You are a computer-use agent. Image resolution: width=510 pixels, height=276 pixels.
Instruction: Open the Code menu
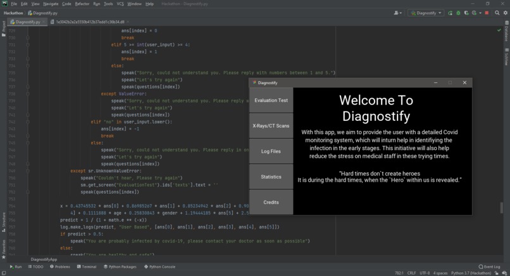point(66,4)
